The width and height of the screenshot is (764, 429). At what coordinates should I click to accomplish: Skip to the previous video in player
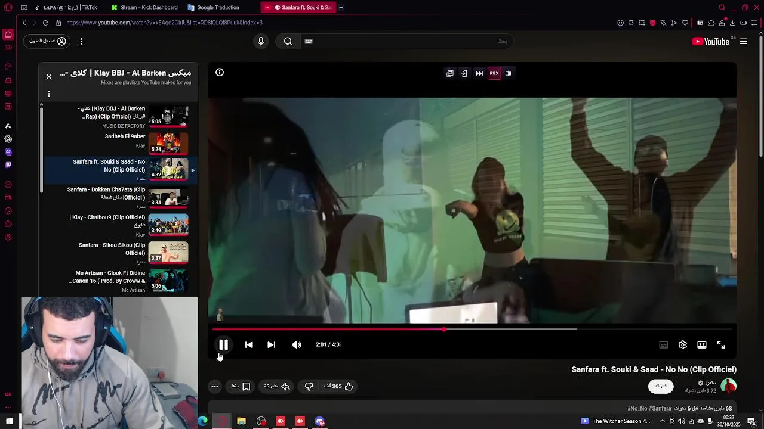click(249, 344)
